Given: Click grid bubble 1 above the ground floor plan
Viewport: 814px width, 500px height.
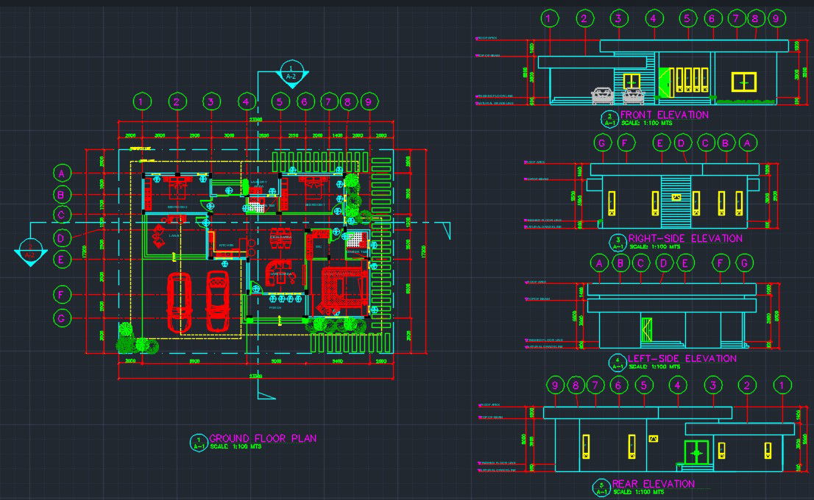Looking at the screenshot, I should (143, 101).
